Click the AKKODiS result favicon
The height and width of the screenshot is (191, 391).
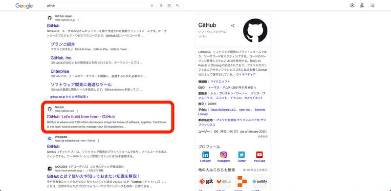[x=49, y=169]
